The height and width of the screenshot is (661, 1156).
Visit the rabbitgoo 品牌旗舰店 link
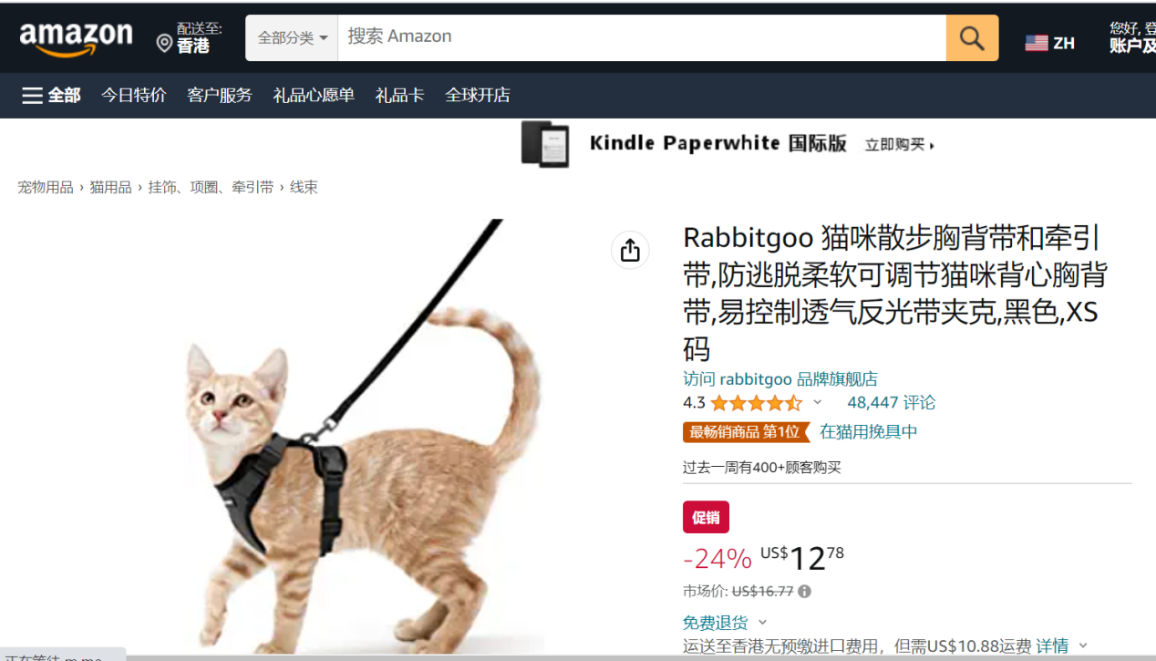[780, 379]
